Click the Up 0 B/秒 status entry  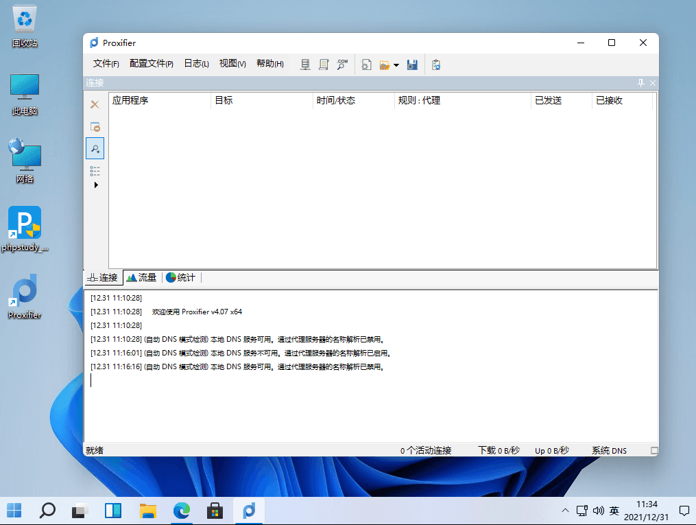(552, 450)
